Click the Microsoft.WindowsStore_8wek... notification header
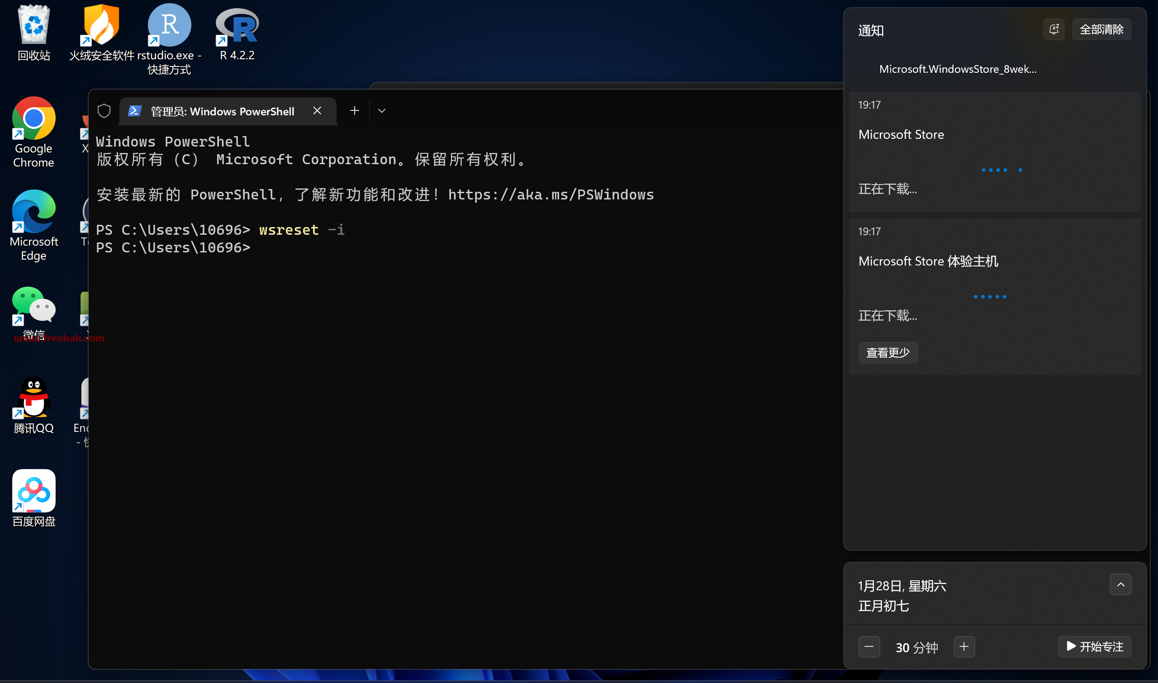1158x683 pixels. pyautogui.click(x=958, y=69)
